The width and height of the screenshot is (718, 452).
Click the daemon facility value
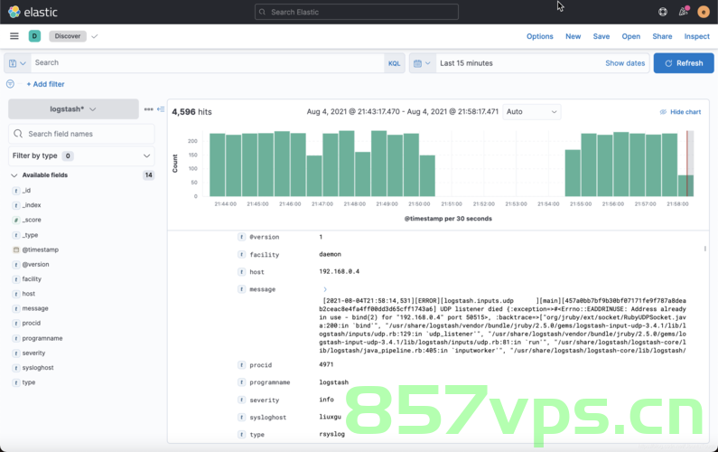(x=330, y=254)
